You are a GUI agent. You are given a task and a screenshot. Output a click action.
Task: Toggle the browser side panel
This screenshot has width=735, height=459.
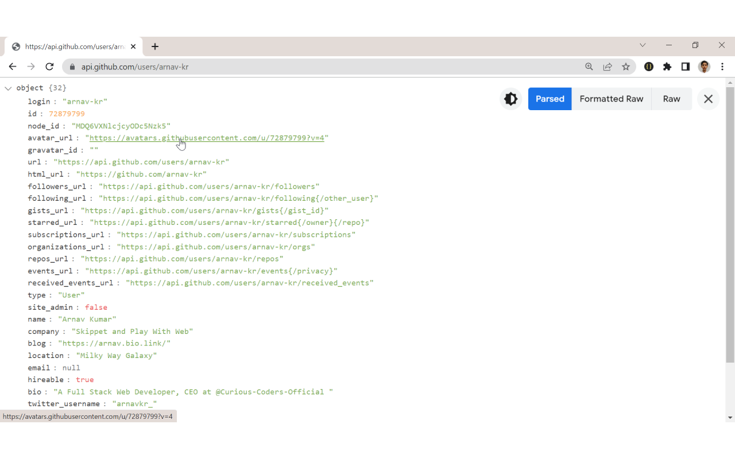click(x=686, y=67)
